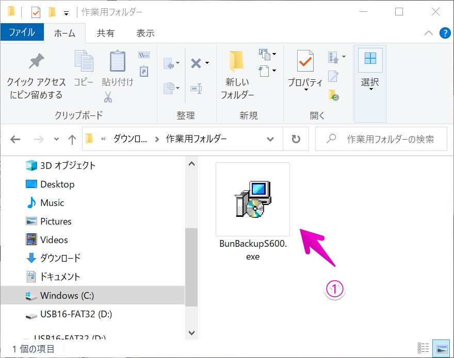Viewport: 454px width, 358px height.
Task: Click the Edit pencil icon
Action: point(333,76)
